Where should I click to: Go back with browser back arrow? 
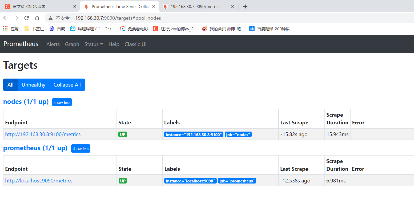click(x=5, y=18)
